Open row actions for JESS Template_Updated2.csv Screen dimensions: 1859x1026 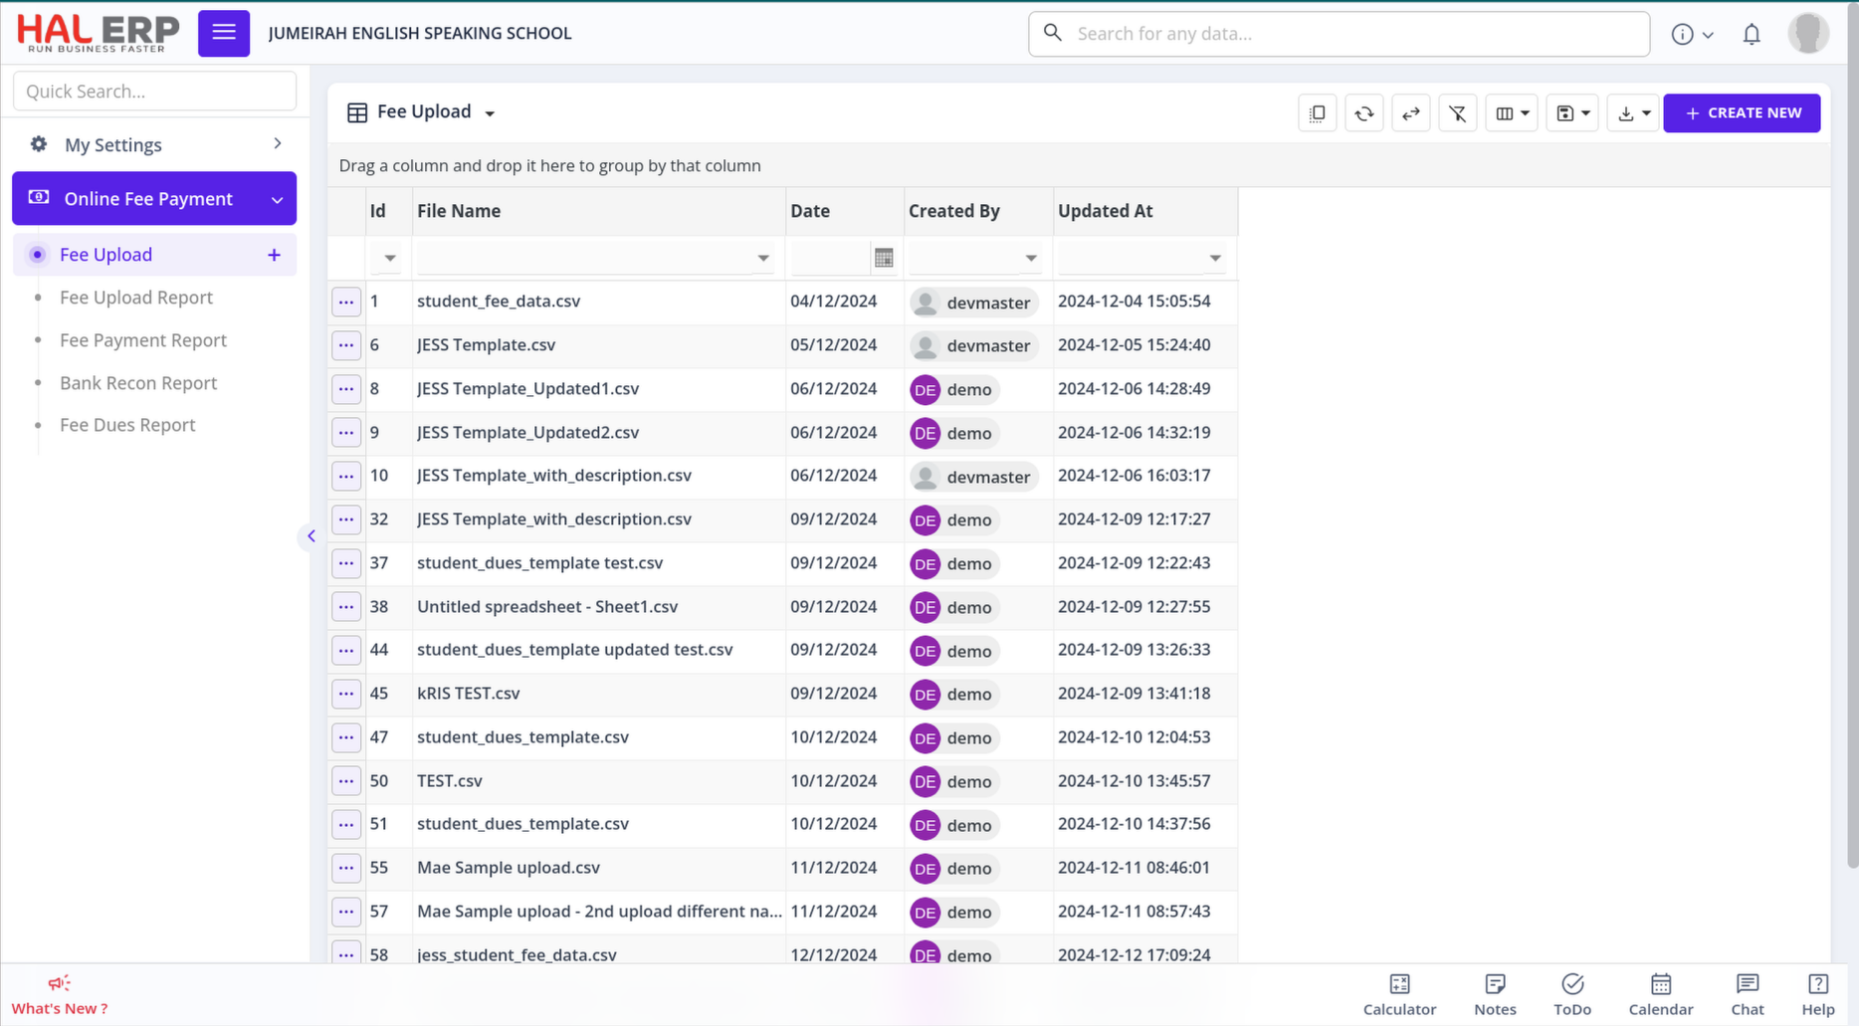(x=346, y=433)
